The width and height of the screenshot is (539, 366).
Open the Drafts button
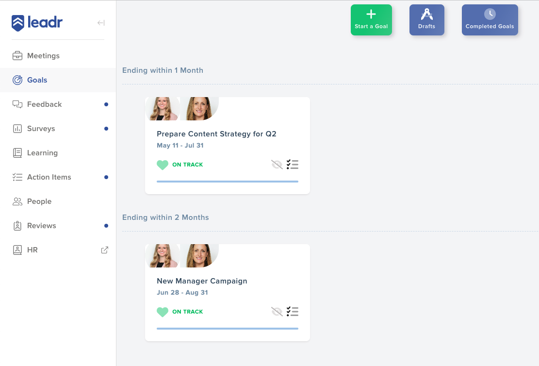tap(426, 20)
